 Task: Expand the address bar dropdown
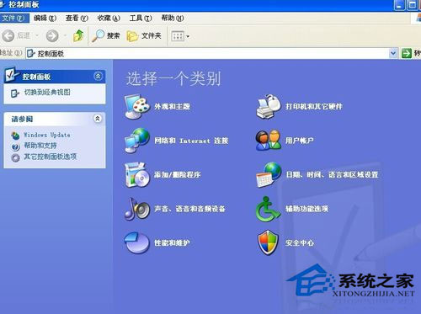[x=393, y=53]
